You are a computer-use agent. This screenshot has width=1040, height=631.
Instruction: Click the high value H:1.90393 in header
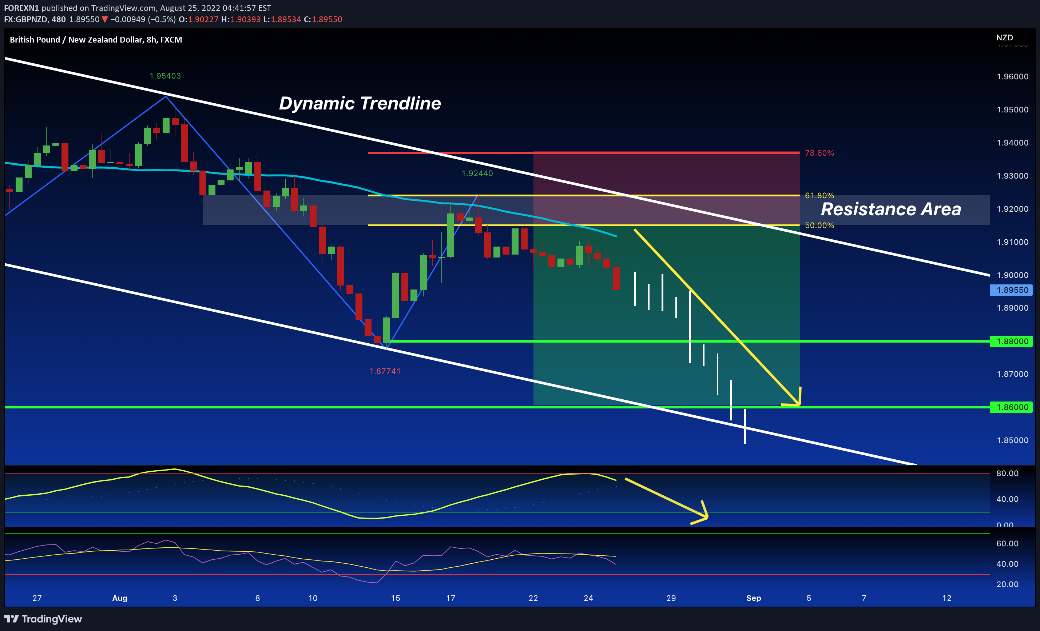click(x=241, y=19)
